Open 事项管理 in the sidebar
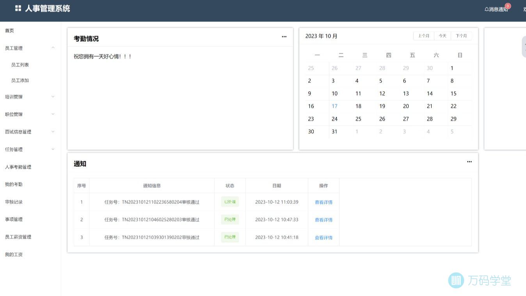The height and width of the screenshot is (296, 526). point(14,219)
